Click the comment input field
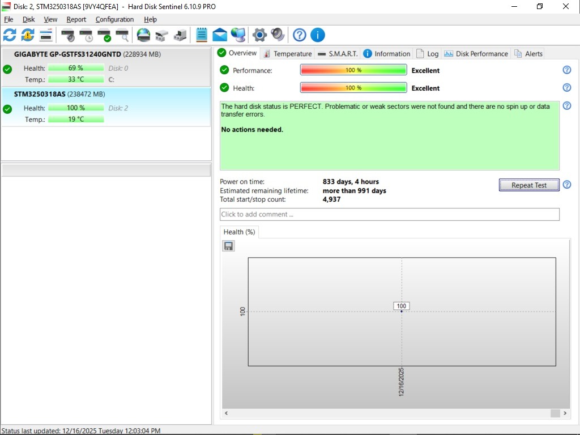The image size is (580, 435). point(389,215)
